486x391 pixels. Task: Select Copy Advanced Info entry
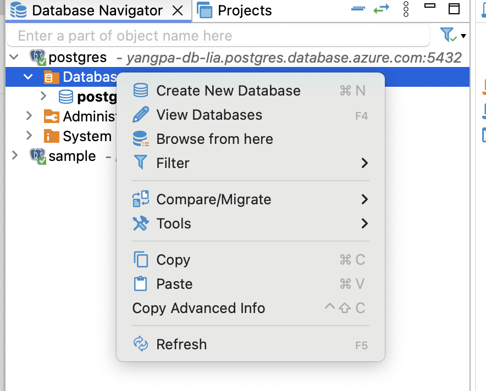point(251,308)
